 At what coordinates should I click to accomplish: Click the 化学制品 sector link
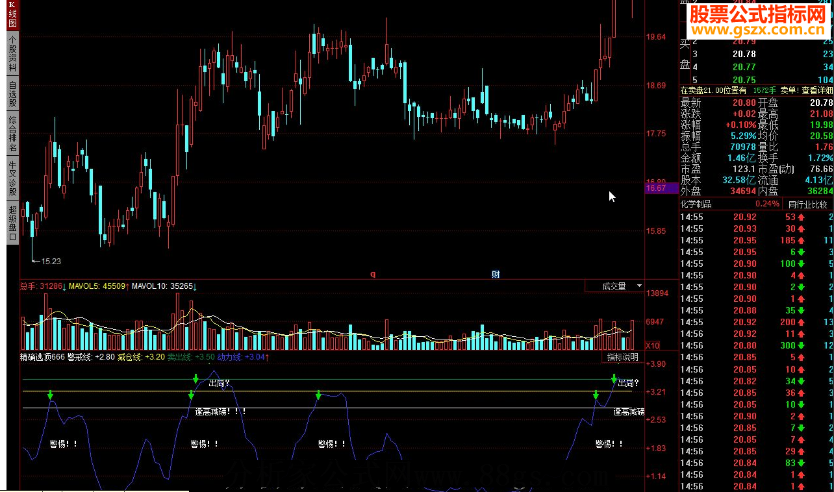pyautogui.click(x=696, y=204)
